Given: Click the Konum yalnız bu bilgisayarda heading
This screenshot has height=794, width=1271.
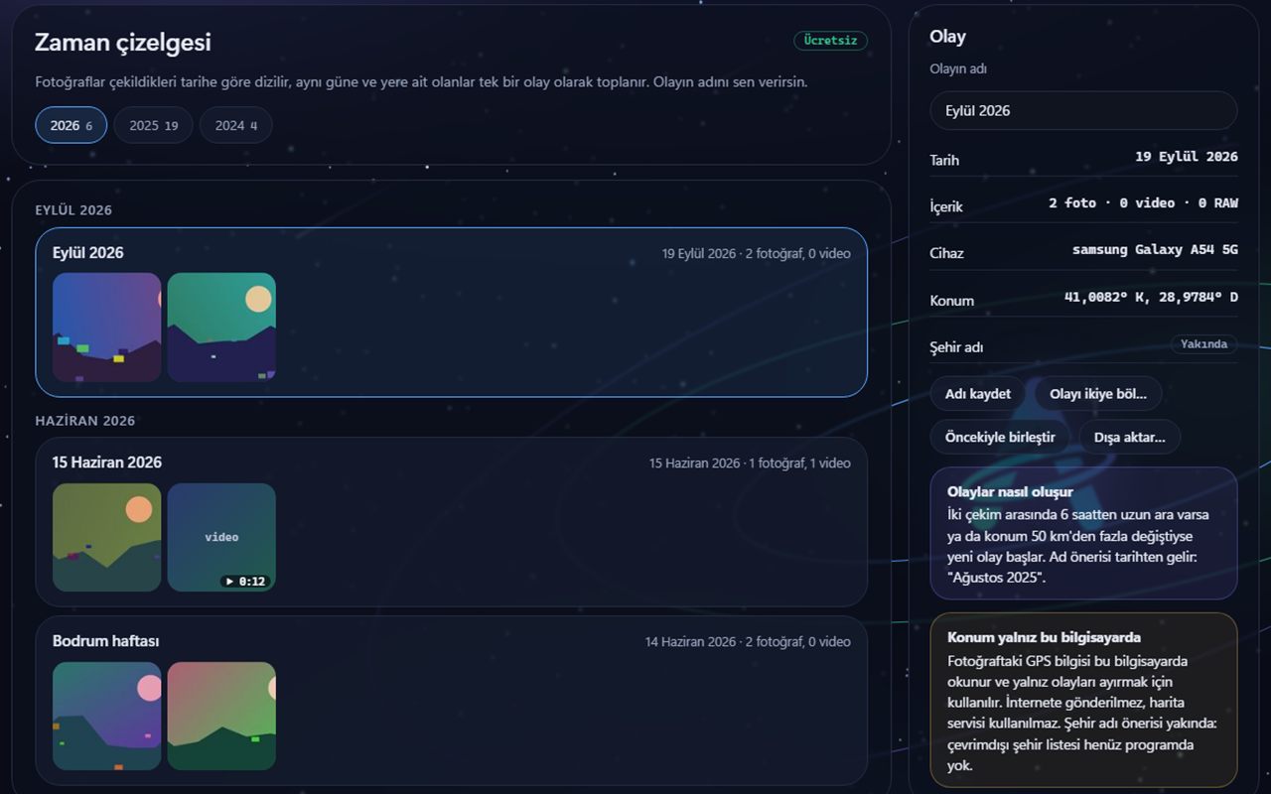Looking at the screenshot, I should 1044,637.
